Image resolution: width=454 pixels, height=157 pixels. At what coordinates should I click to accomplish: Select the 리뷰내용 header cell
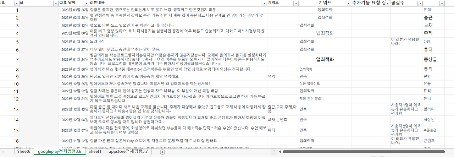tap(178, 3)
